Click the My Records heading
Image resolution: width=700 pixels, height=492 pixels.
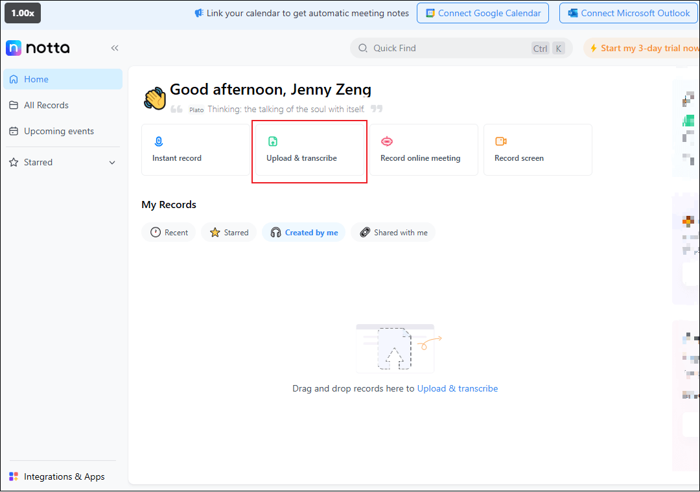point(169,204)
